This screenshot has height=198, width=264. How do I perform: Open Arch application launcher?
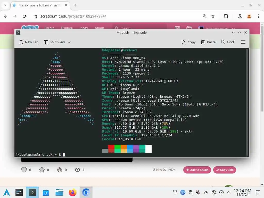tap(7, 192)
